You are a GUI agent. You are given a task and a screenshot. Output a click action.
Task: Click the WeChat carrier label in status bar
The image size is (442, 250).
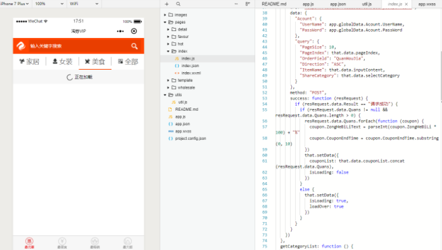(35, 21)
